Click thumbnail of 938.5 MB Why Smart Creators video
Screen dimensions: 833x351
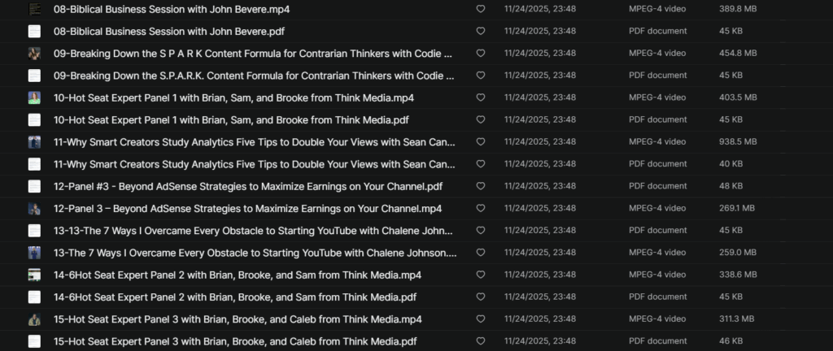point(34,142)
